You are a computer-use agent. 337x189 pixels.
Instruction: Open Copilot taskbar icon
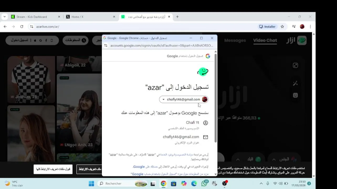tap(184, 183)
